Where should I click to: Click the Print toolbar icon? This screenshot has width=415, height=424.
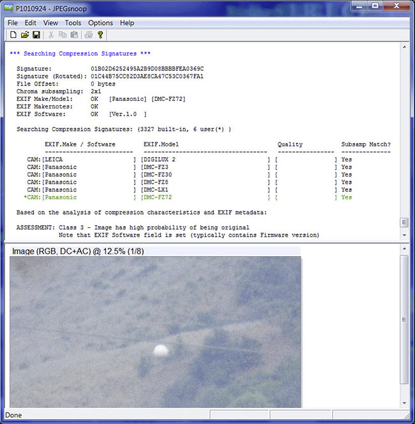[89, 35]
